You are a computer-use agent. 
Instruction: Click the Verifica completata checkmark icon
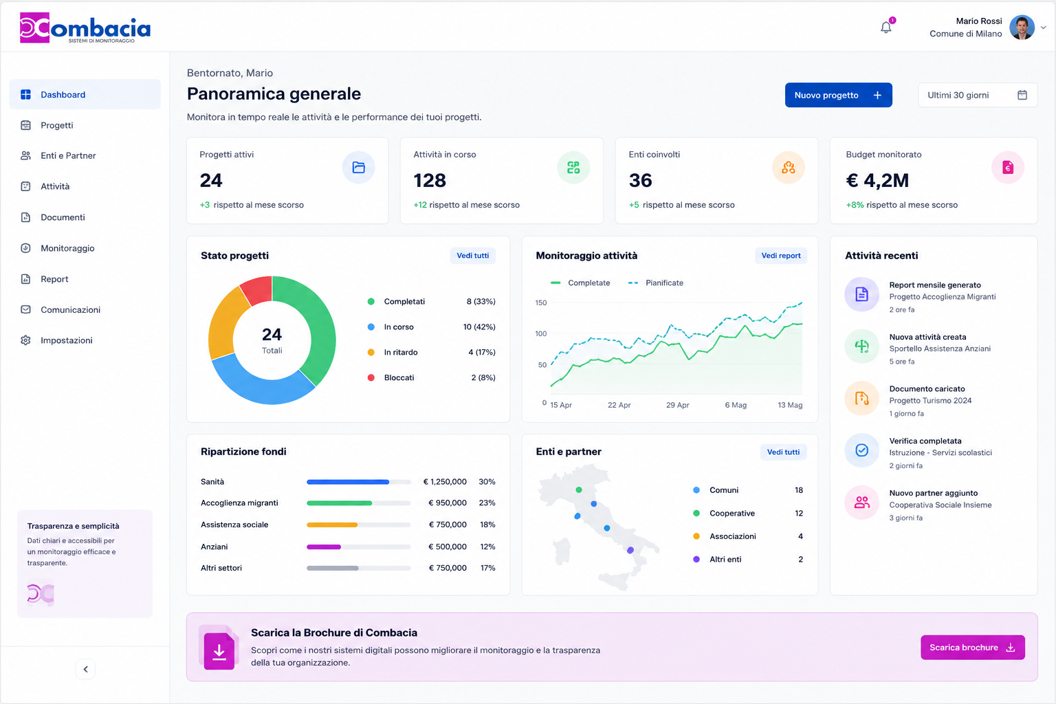[x=861, y=450]
